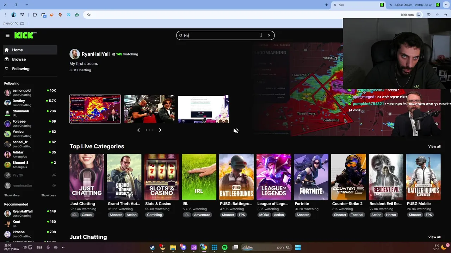451x253 pixels.
Task: Open Chrome three-dot menu
Action: pyautogui.click(x=5, y=15)
